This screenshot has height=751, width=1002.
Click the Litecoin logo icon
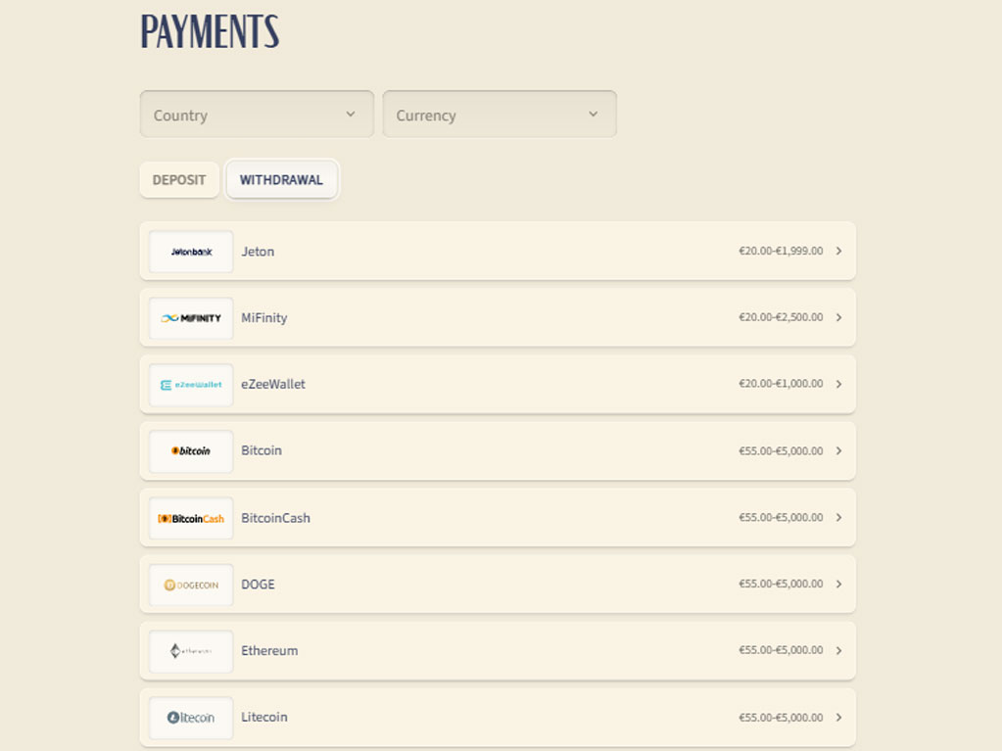[191, 718]
